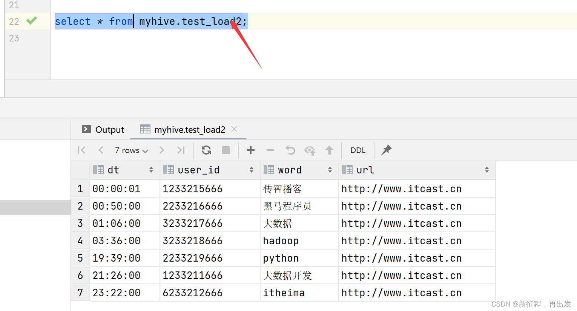This screenshot has width=577, height=311.
Task: Select word cell itheima
Action: click(299, 293)
